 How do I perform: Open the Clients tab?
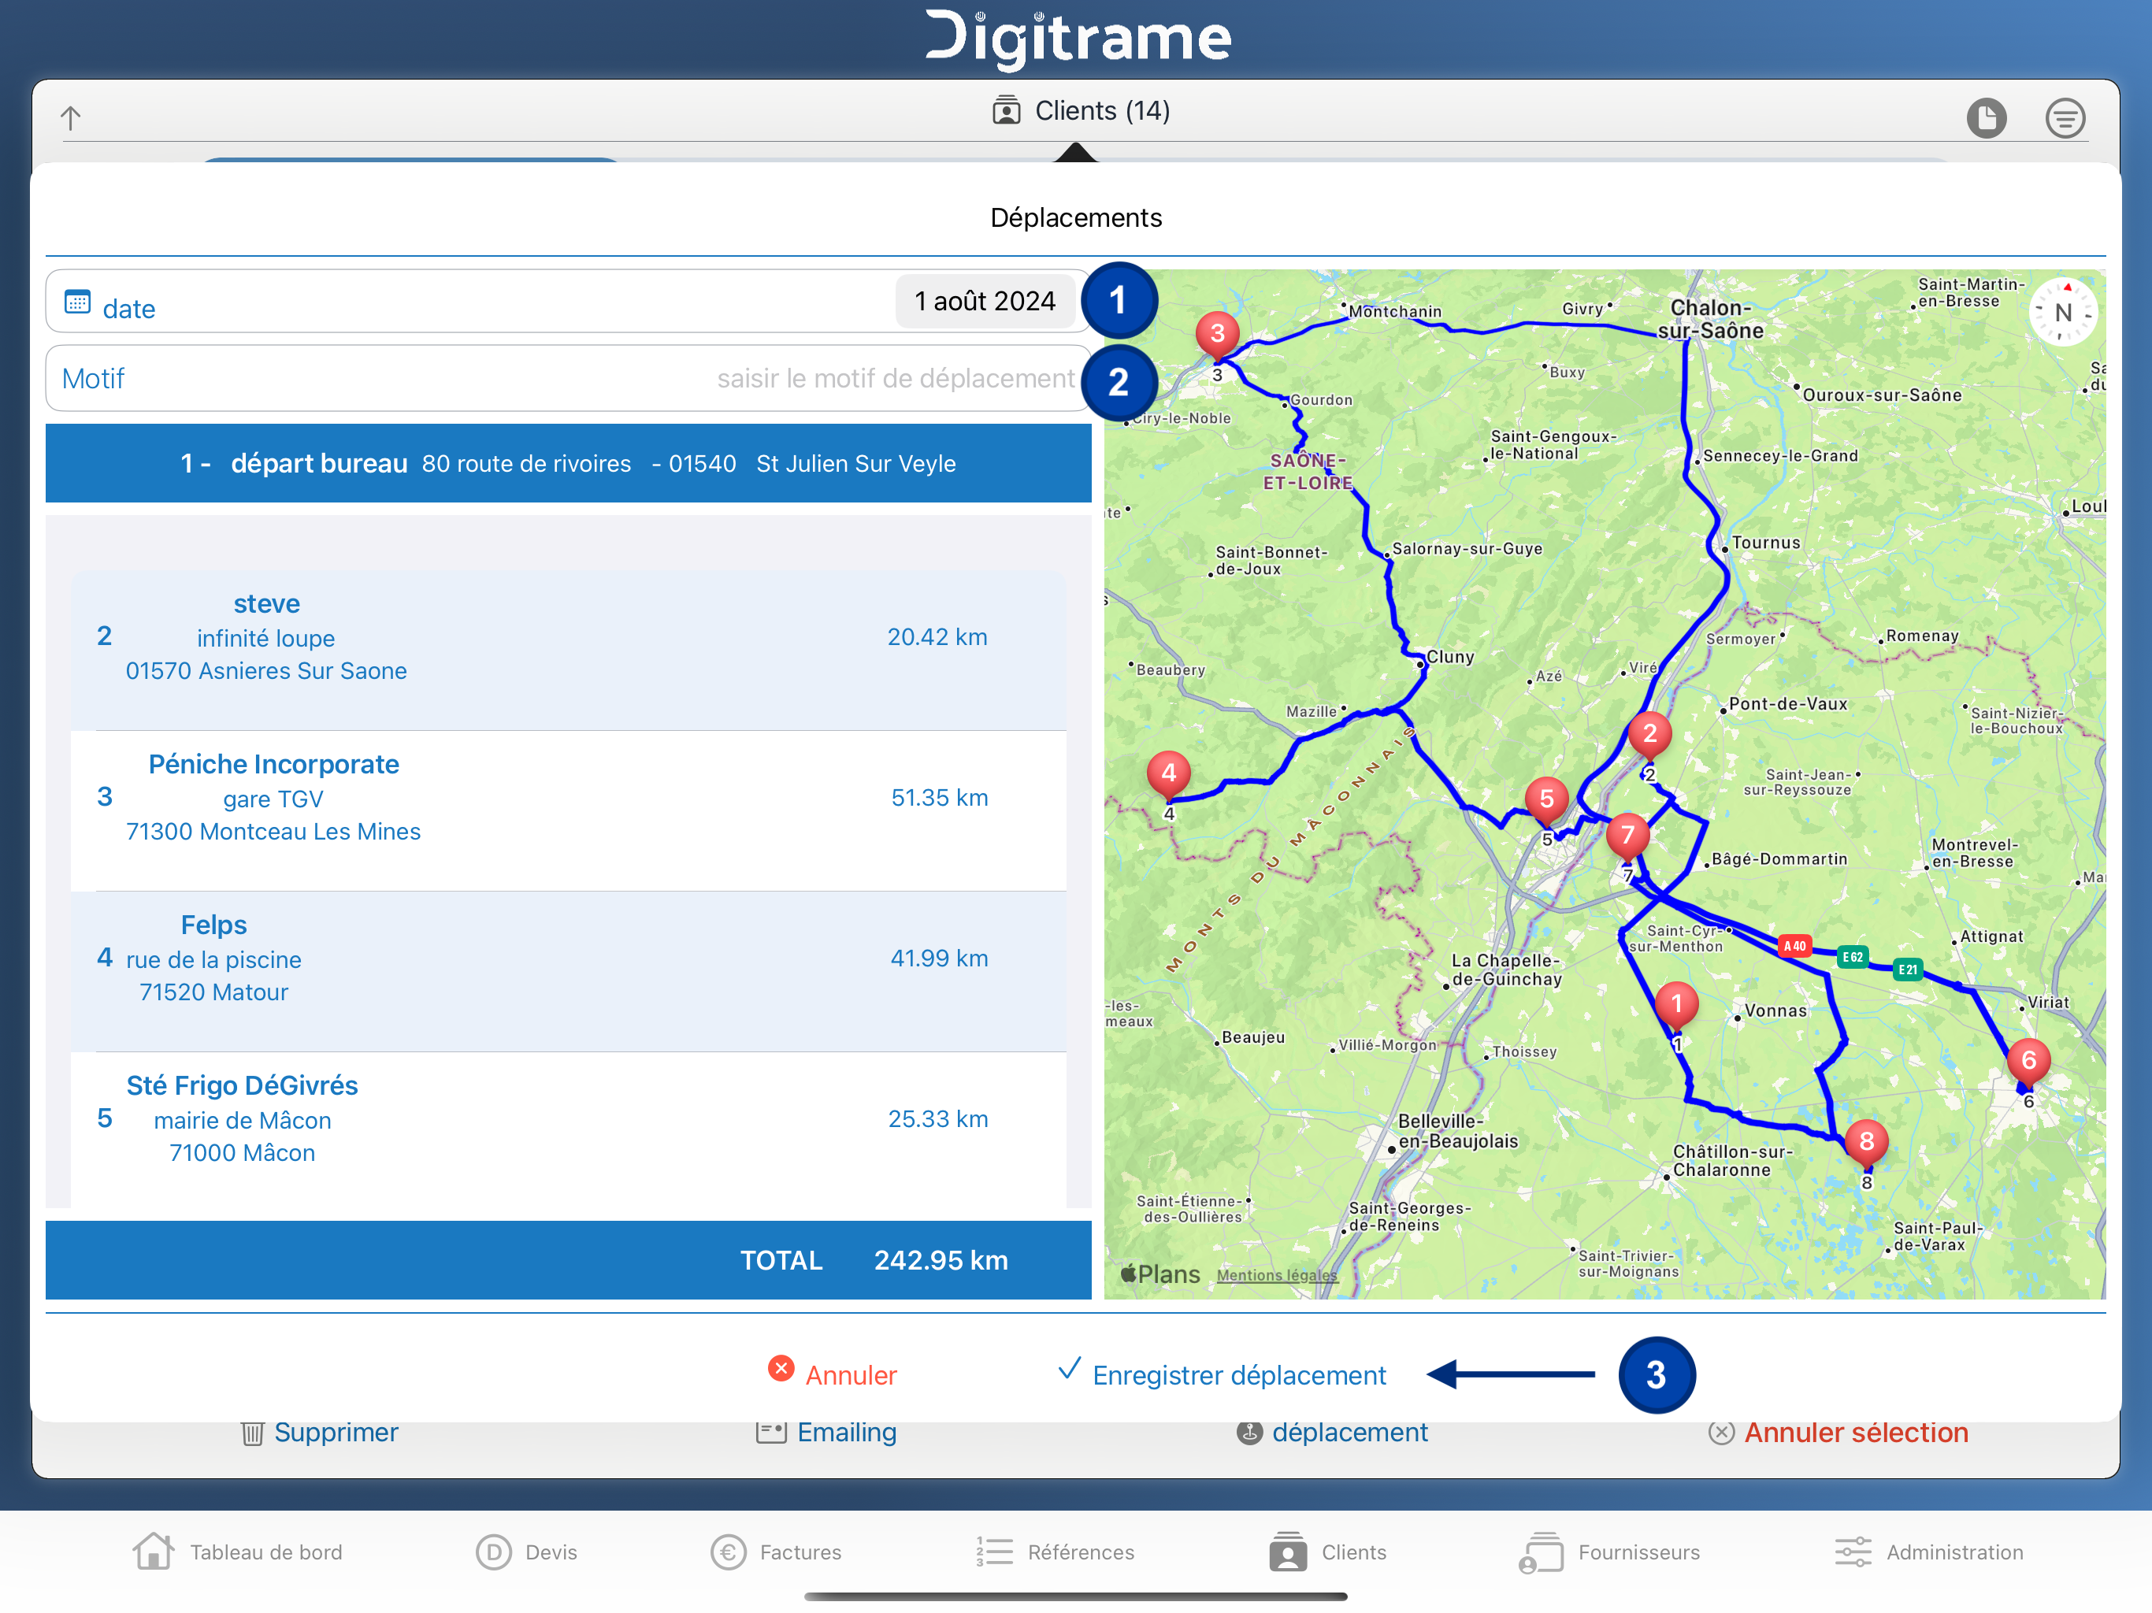click(1327, 1552)
